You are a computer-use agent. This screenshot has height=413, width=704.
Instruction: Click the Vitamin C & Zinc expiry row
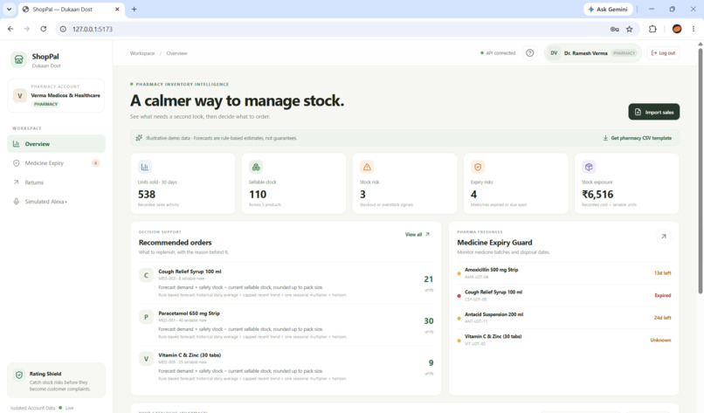(x=564, y=340)
